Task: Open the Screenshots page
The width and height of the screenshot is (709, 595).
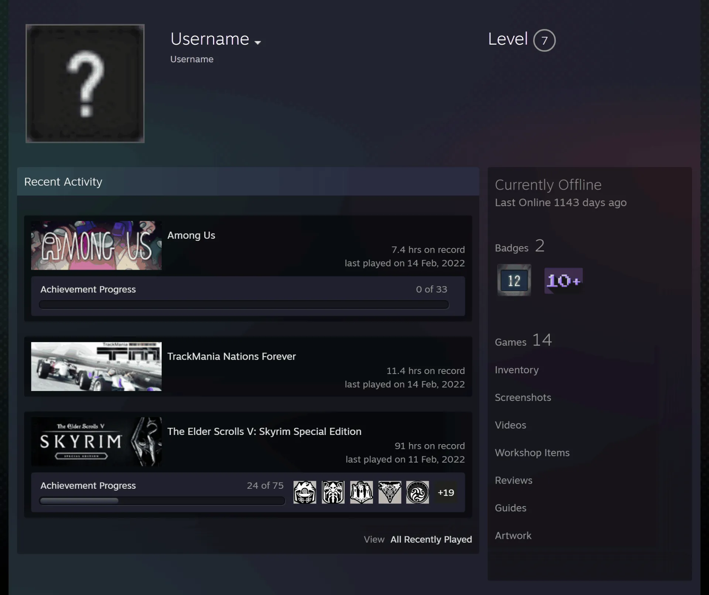Action: [523, 397]
